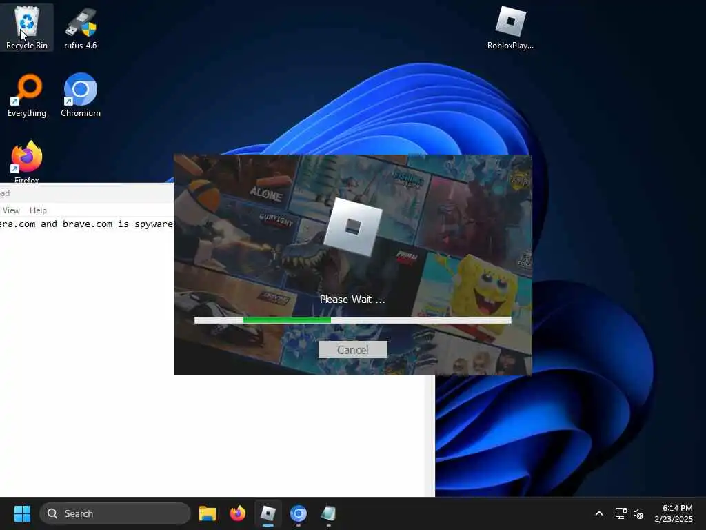This screenshot has width=706, height=530.
Task: Open Firefox from the taskbar
Action: [x=237, y=513]
